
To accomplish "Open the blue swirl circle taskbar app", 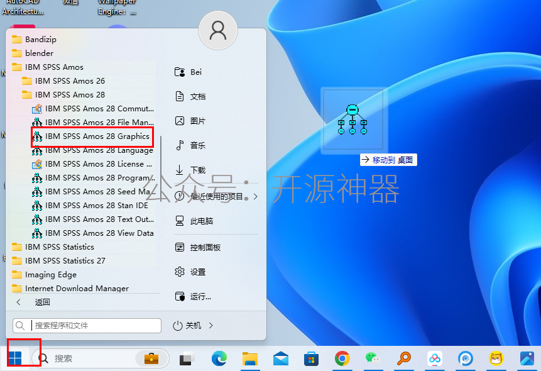I will (465, 358).
